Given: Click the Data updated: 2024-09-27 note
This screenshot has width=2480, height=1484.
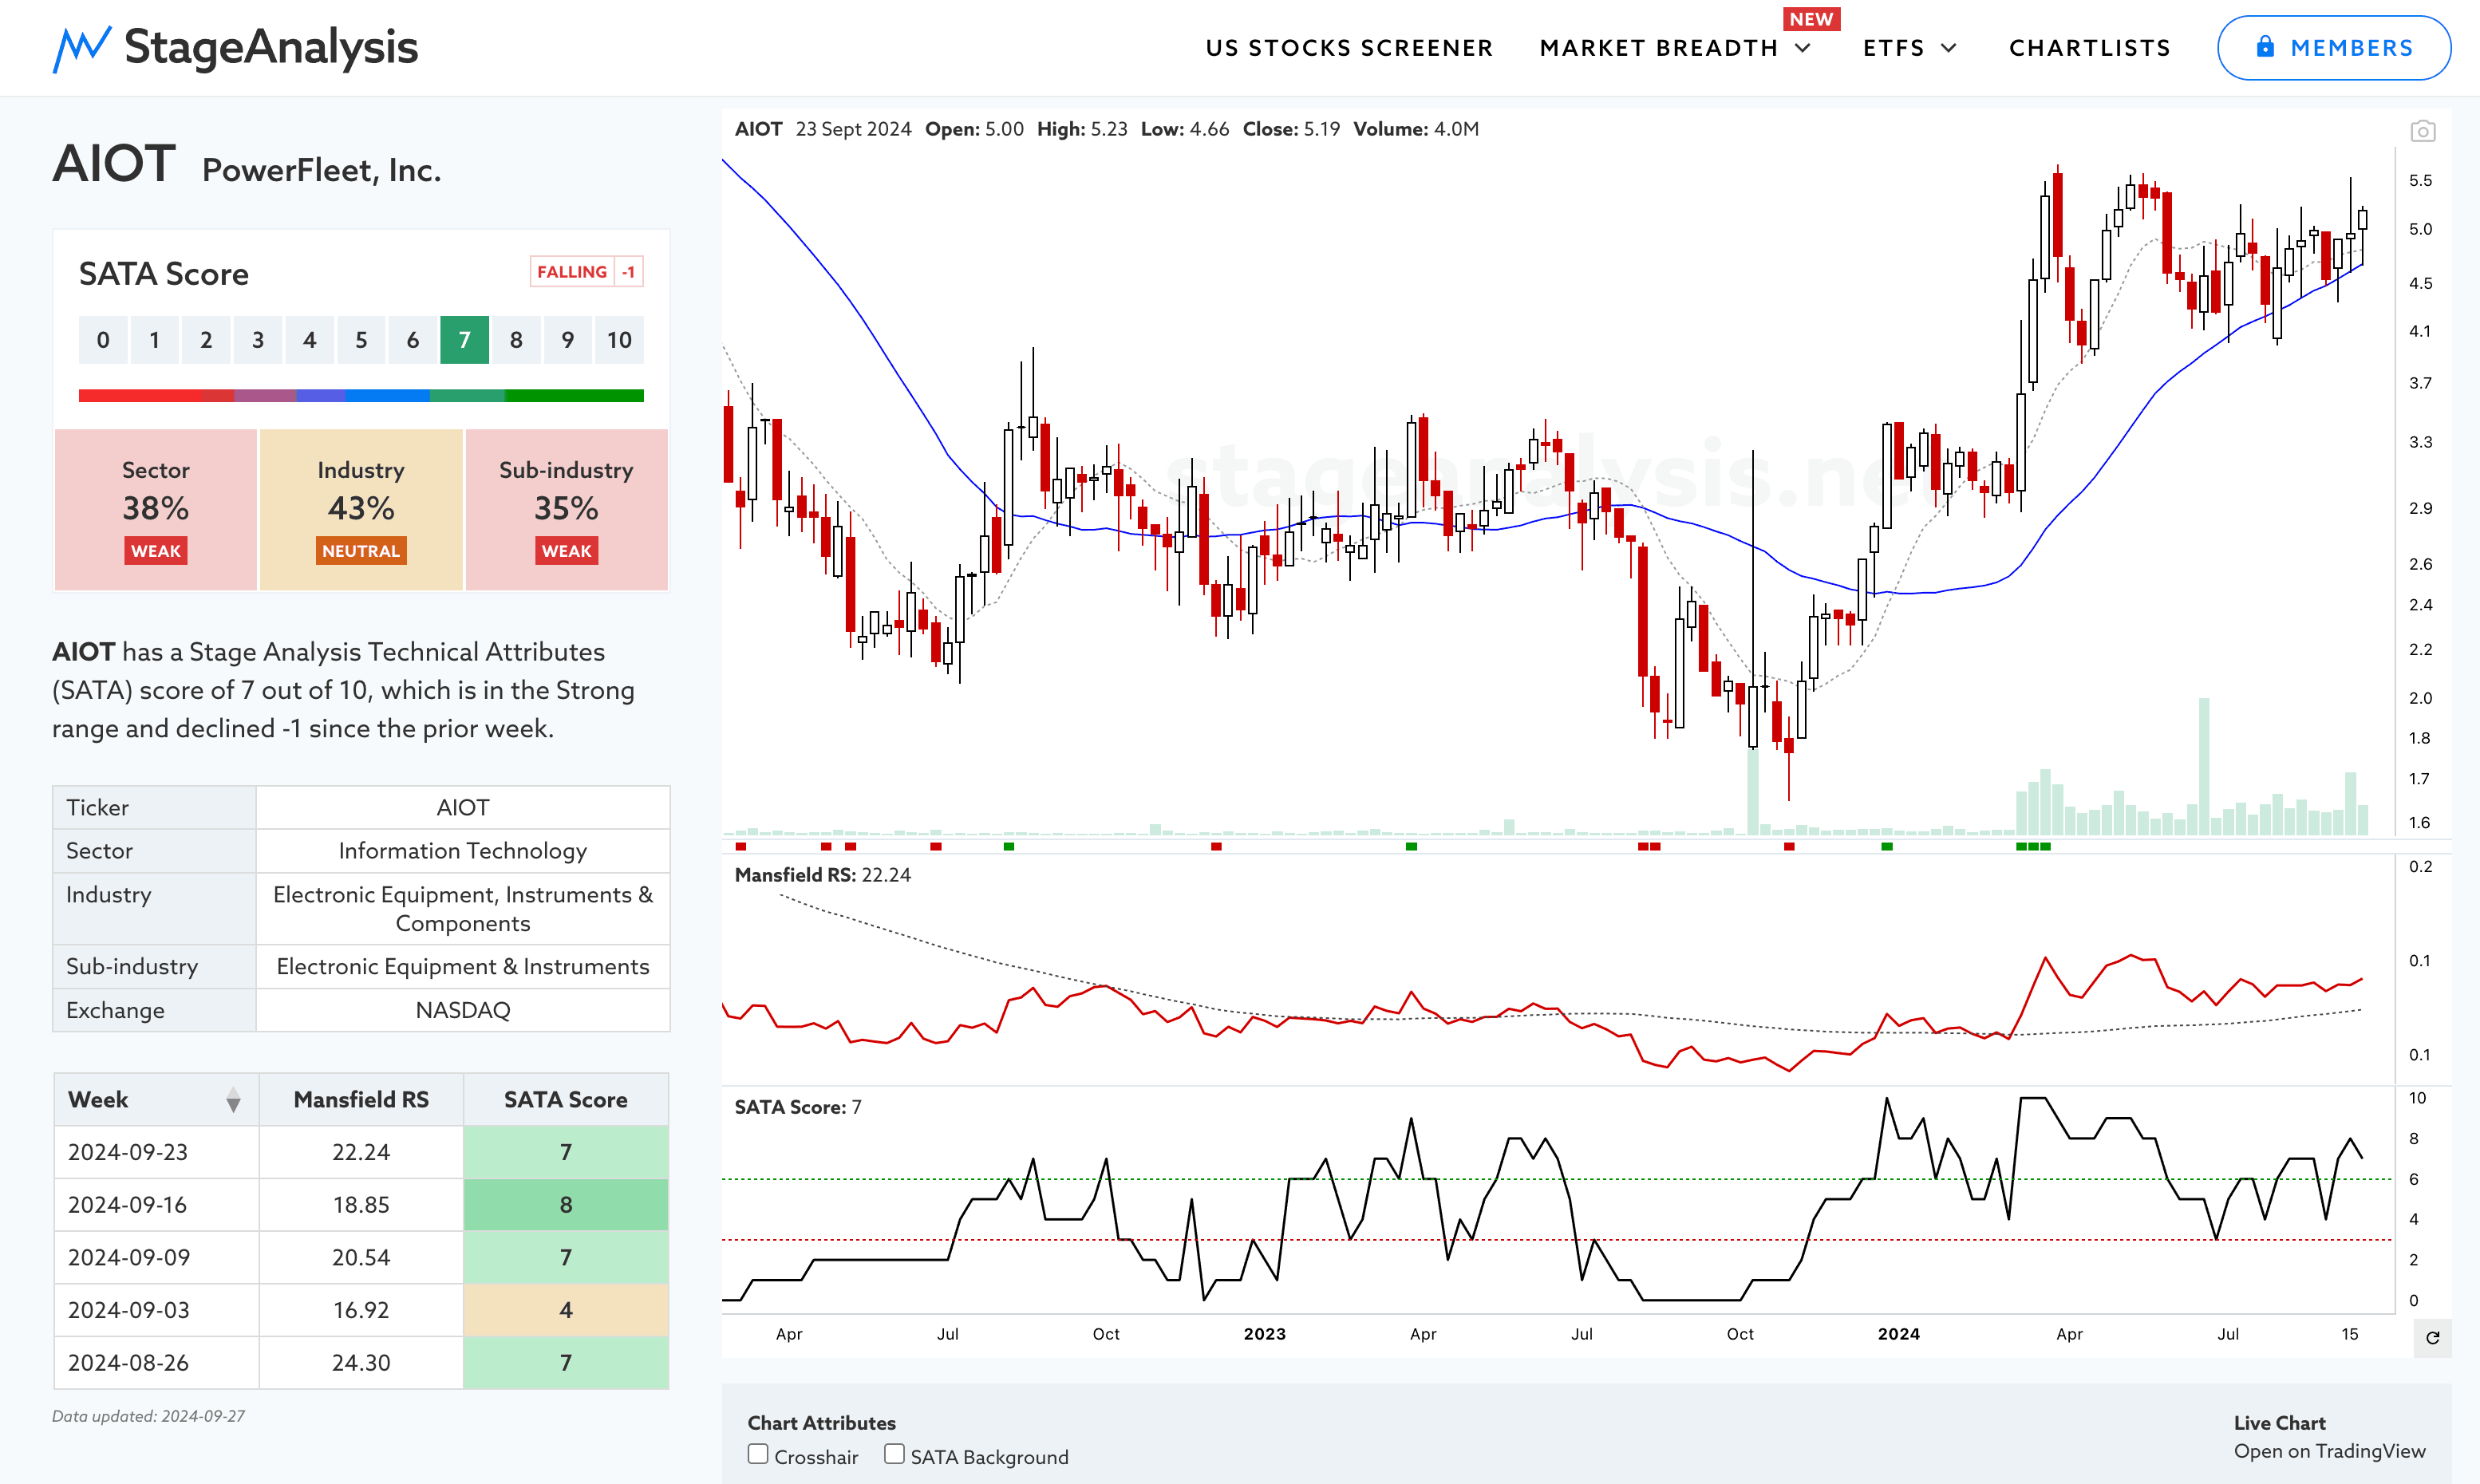Looking at the screenshot, I should [x=149, y=1416].
